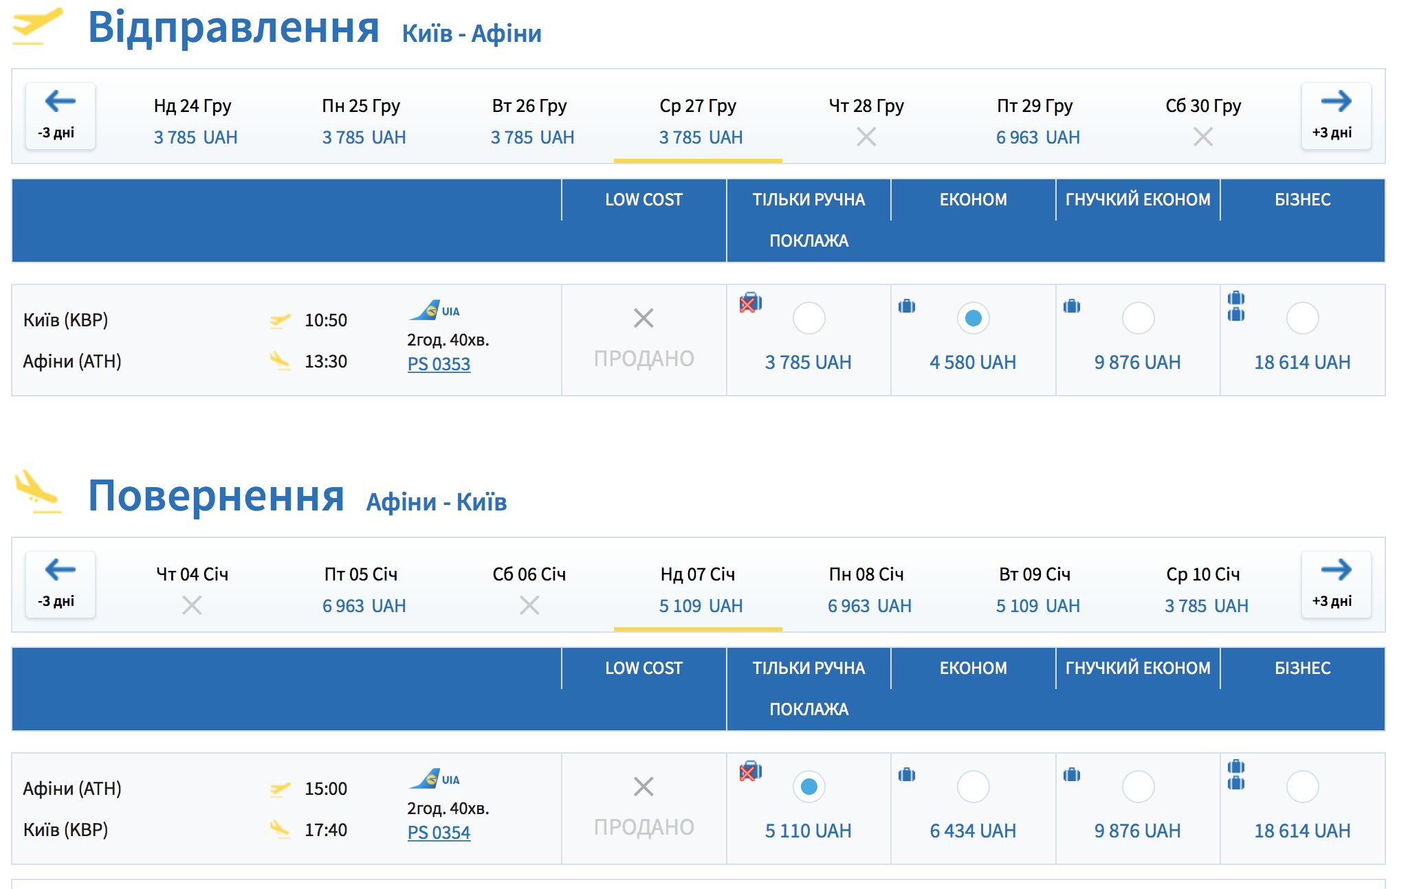Click no-baggage icon in outbound hand luggage cell

tap(750, 303)
